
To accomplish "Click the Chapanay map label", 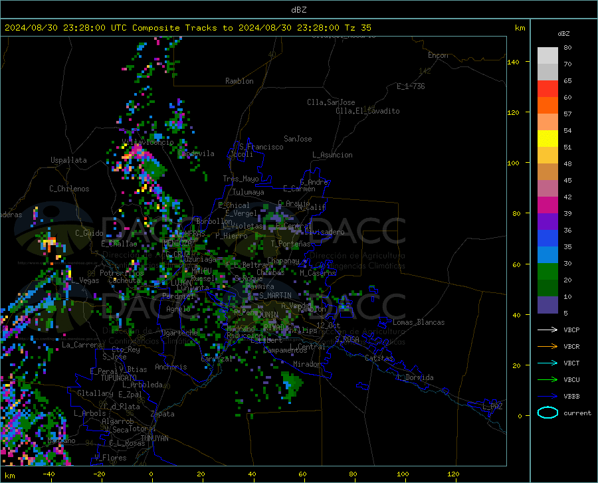I will [x=283, y=260].
